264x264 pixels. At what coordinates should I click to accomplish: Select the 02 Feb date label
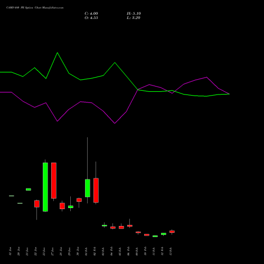coord(95,251)
